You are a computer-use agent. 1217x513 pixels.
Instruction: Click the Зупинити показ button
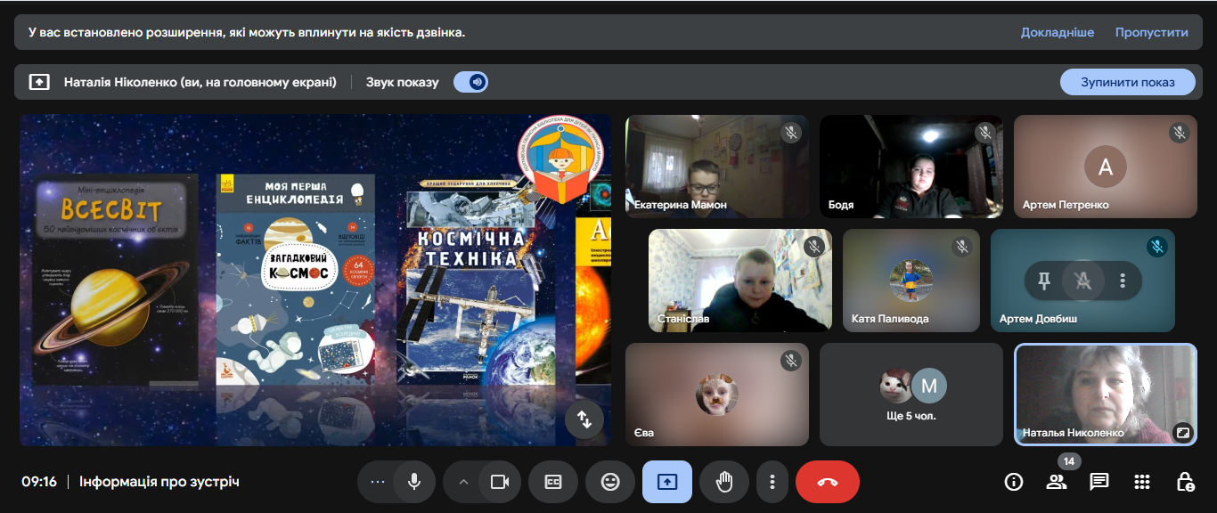1127,82
